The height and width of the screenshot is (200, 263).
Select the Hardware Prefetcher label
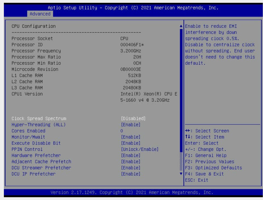point(36,156)
